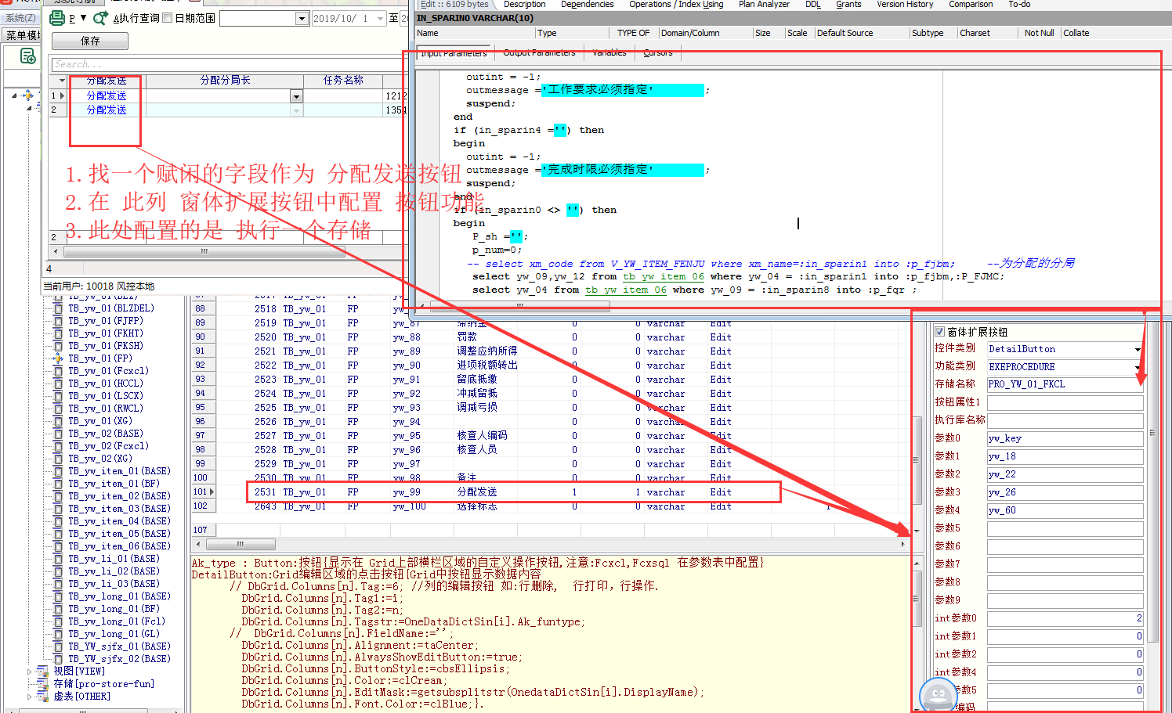Open the combo box after 日期范围

click(302, 18)
